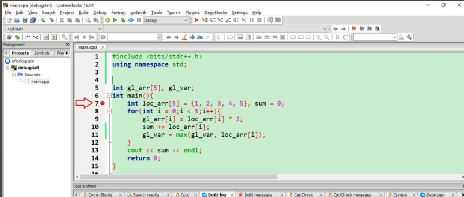Image resolution: width=464 pixels, height=197 pixels.
Task: Open the function list dropdown
Action: click(216, 28)
